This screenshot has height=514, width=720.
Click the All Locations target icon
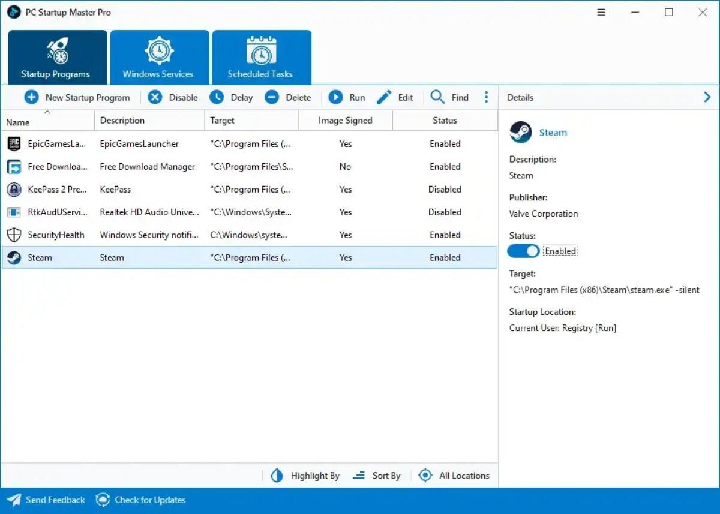click(x=425, y=475)
